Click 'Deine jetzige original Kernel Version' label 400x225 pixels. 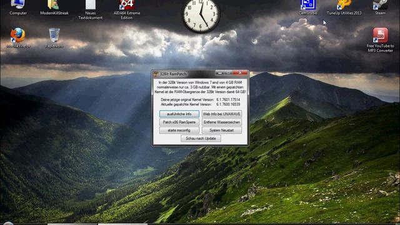[x=187, y=100]
